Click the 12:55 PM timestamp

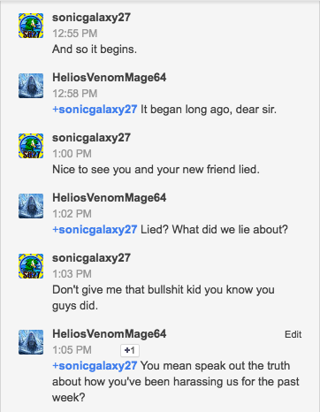[75, 34]
